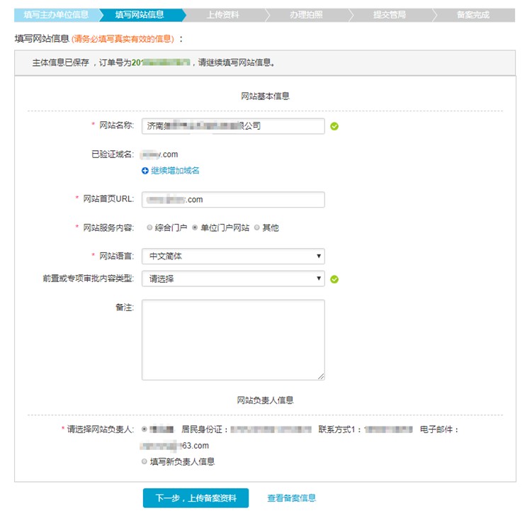Open the 查看备案信息 link

pos(291,498)
